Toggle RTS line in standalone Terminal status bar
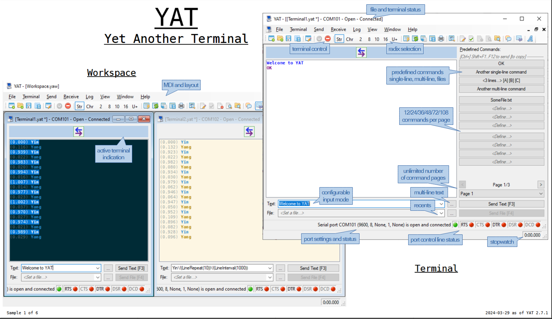The image size is (552, 319). pos(467,225)
